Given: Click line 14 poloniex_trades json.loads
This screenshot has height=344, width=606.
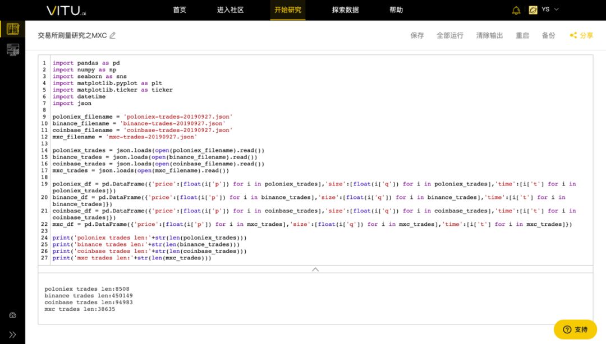Looking at the screenshot, I should coord(158,150).
